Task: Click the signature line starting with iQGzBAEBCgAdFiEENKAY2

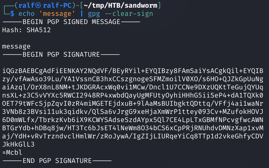Action: [133, 71]
